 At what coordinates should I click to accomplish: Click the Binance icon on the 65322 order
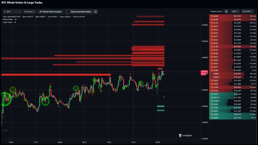point(212,33)
